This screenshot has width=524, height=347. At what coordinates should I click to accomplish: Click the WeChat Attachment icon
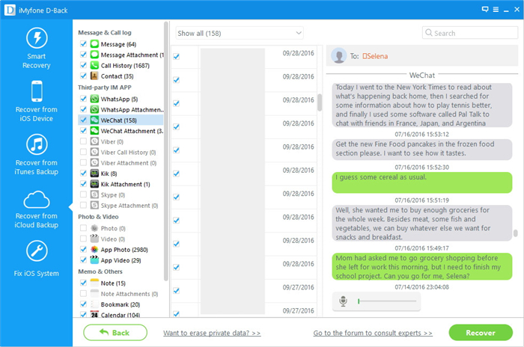94,131
